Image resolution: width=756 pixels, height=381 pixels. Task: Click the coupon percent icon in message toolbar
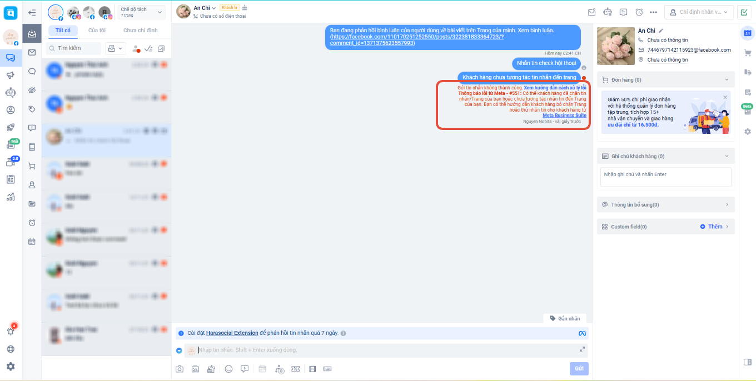coord(295,369)
